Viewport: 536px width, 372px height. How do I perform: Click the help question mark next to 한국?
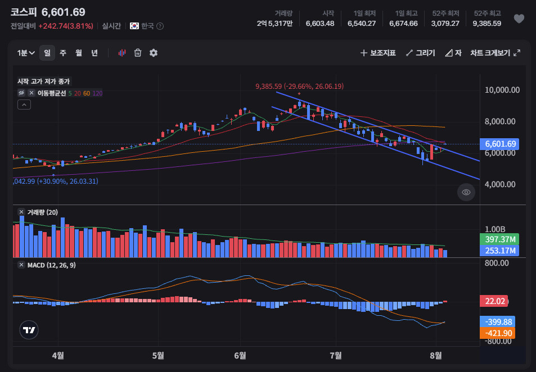click(x=160, y=26)
